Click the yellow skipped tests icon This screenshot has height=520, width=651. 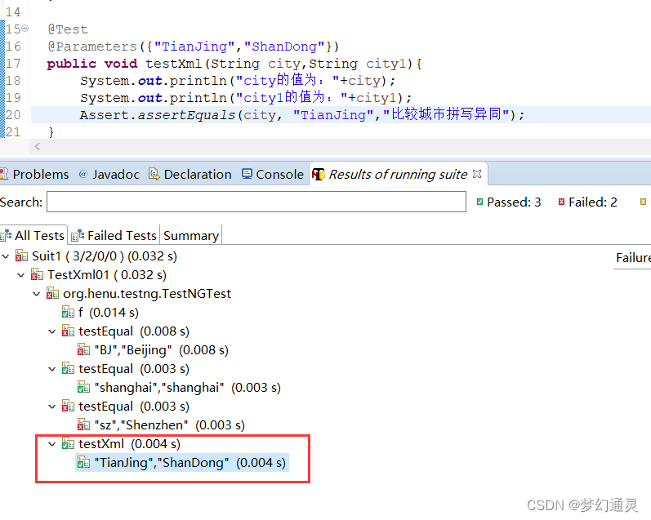coord(643,202)
